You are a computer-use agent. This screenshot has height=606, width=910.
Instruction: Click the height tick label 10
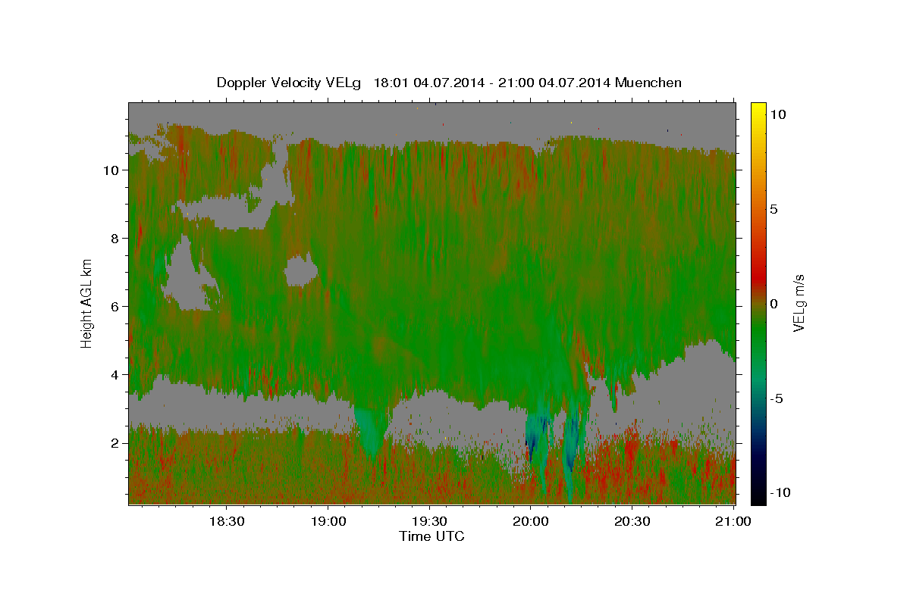(111, 170)
